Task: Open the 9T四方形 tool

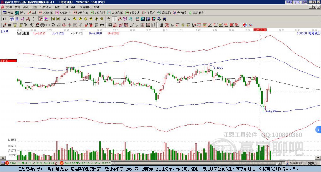Action: [115, 13]
